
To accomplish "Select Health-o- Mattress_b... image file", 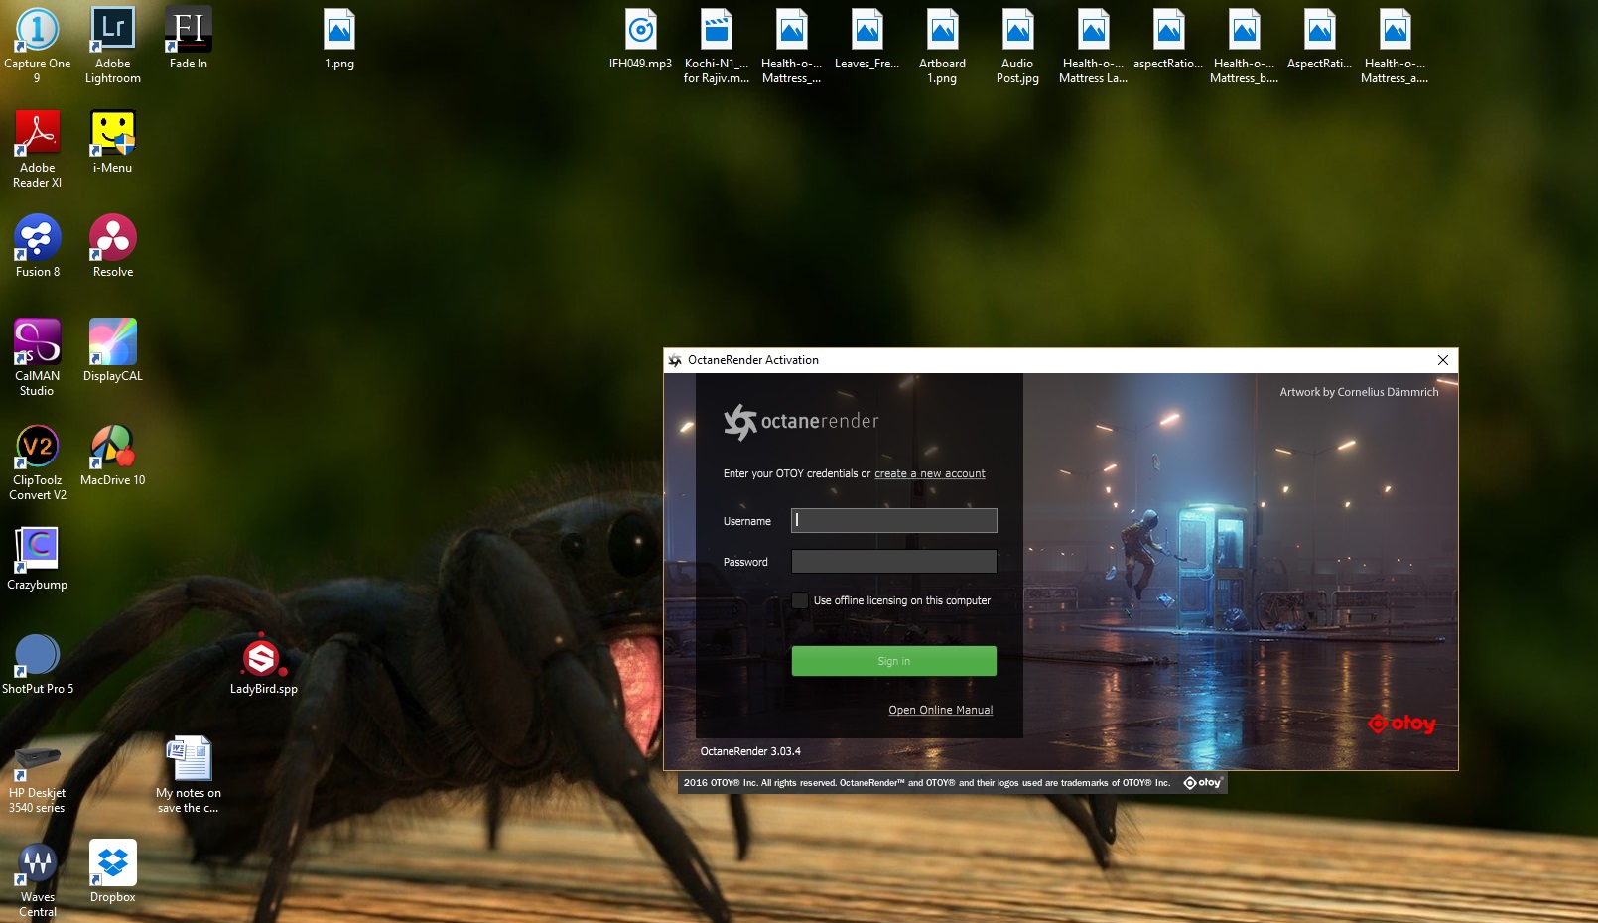I will click(x=1245, y=45).
